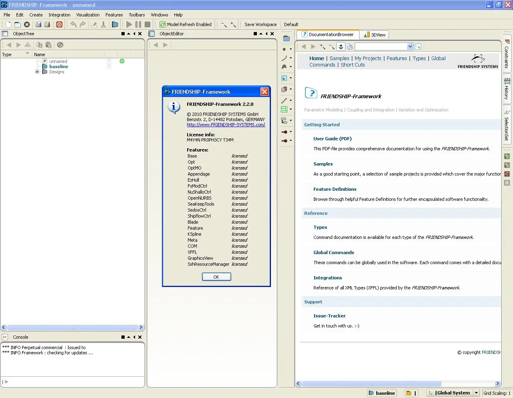
Task: Open the User Guide (PDF) link
Action: [x=332, y=139]
